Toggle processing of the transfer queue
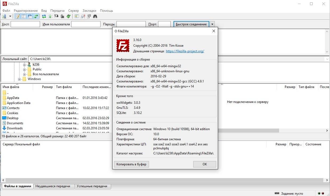 point(50,16)
